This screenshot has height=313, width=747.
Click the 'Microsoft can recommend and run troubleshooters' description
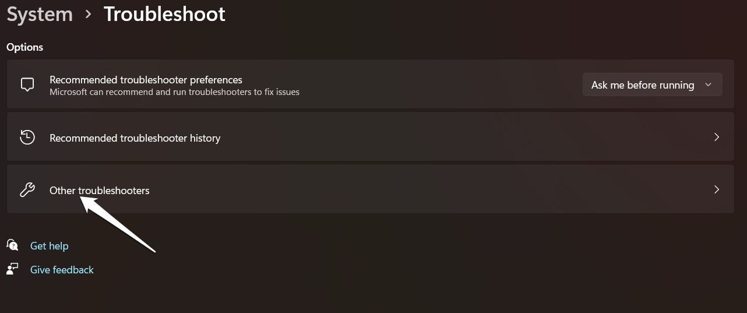(x=174, y=92)
